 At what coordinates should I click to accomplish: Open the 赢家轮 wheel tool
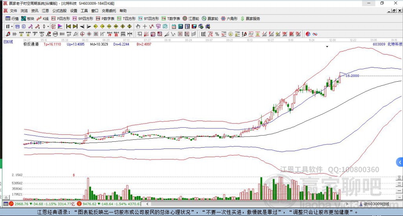click(210, 18)
